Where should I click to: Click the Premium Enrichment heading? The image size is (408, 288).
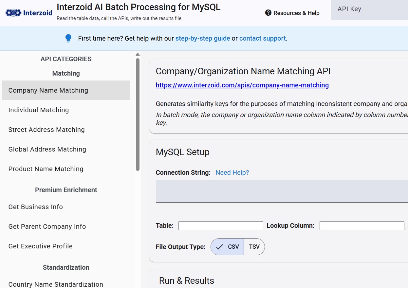66,190
